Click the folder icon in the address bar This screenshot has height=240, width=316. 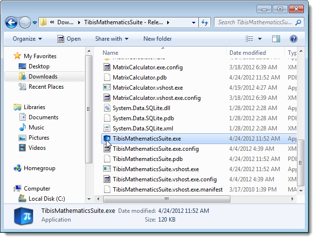[x=43, y=22]
